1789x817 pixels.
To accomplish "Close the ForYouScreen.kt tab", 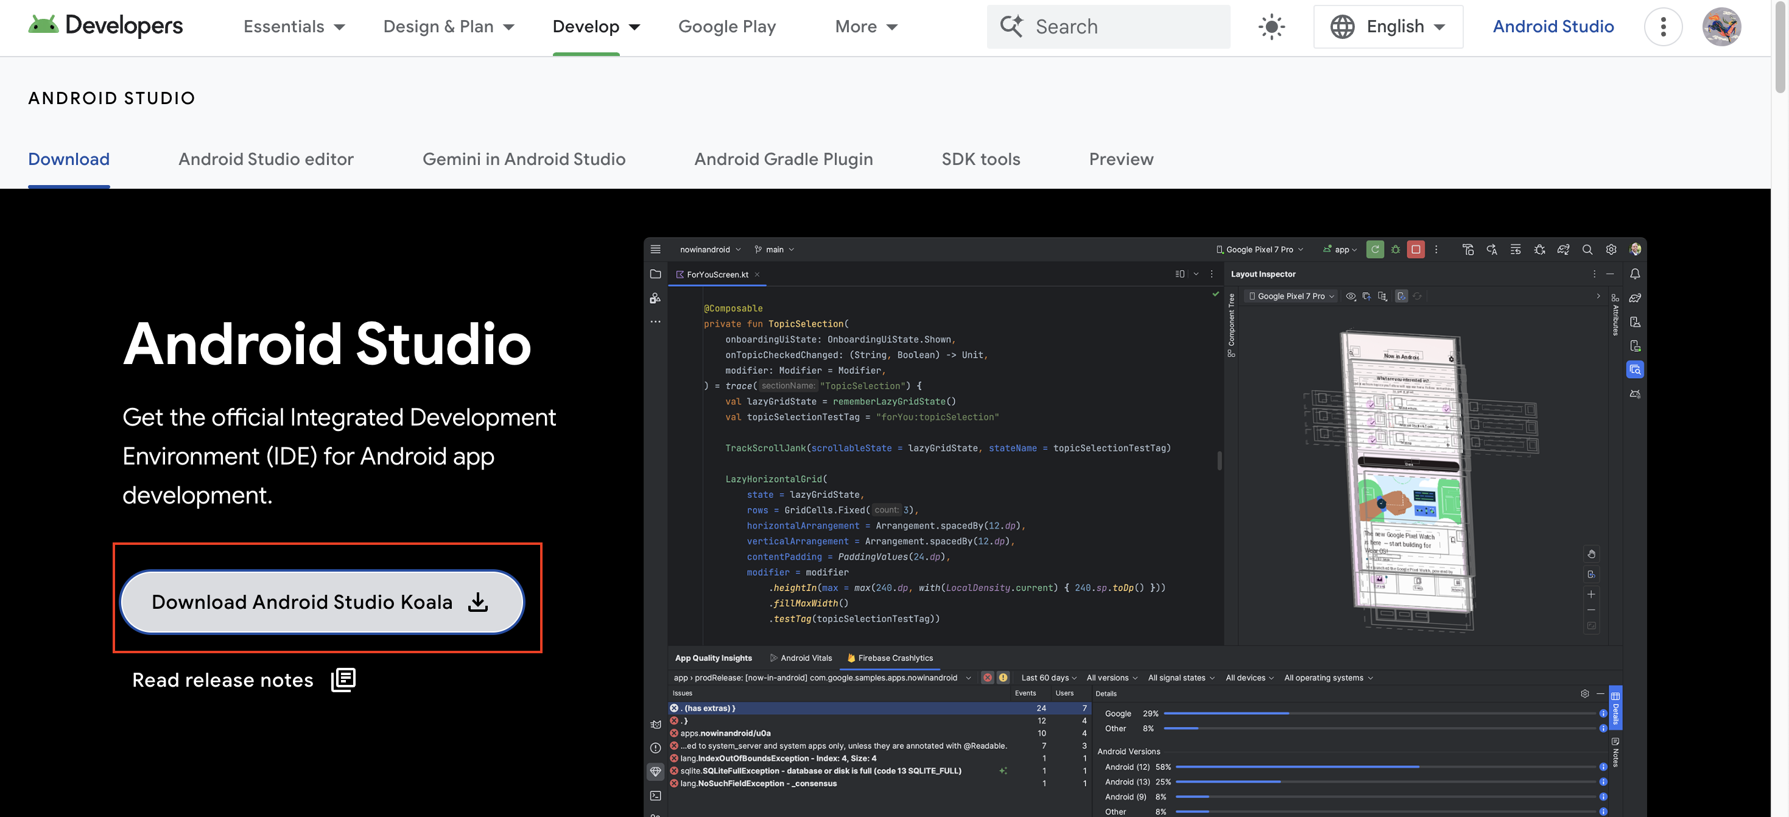I will click(756, 275).
